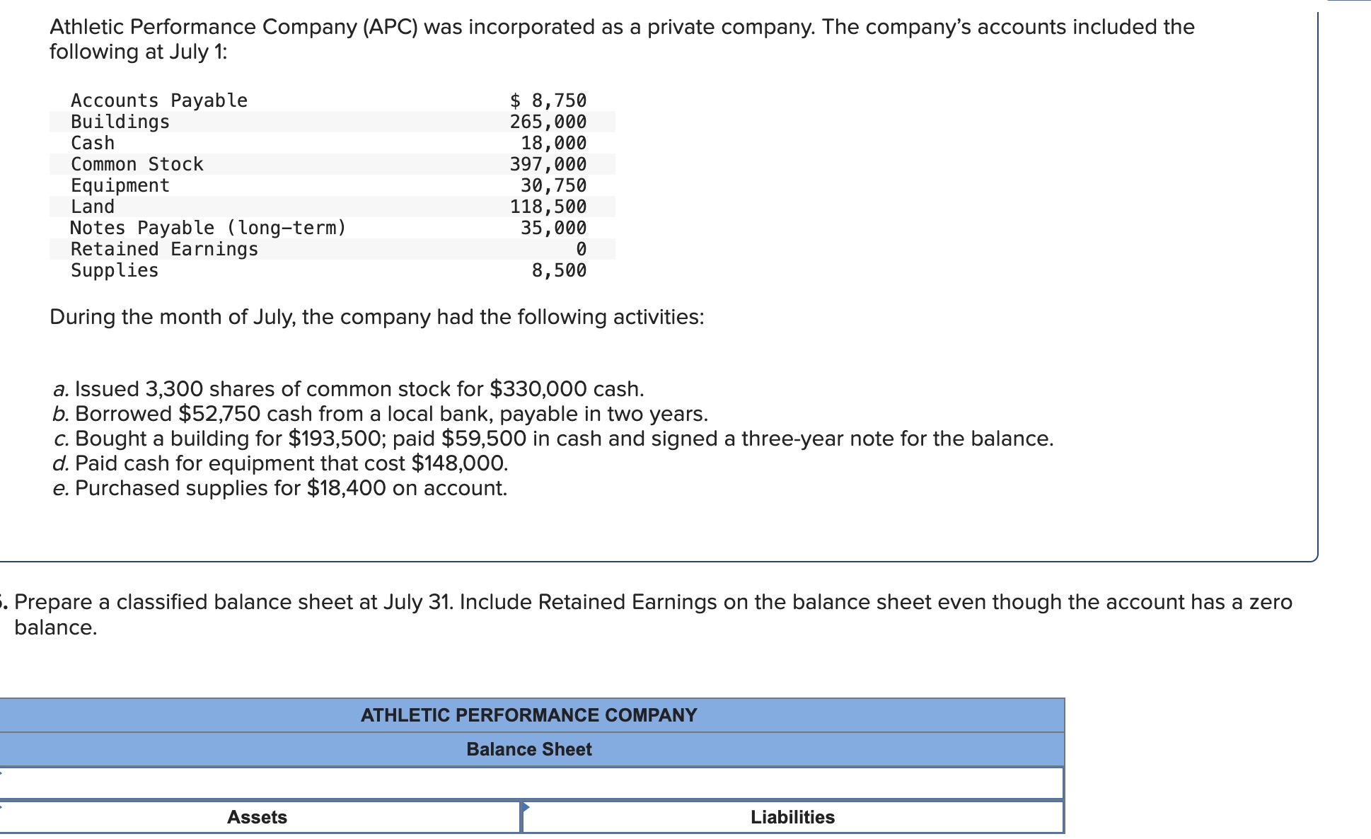
Task: Click the Supplies amount 8,500
Action: tap(559, 270)
